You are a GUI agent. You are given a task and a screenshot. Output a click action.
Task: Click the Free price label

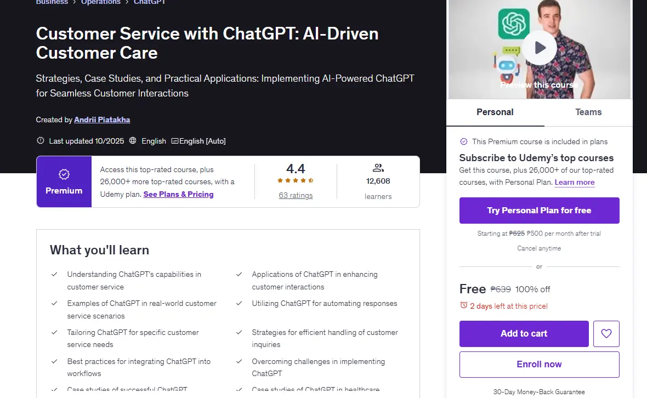(x=473, y=289)
